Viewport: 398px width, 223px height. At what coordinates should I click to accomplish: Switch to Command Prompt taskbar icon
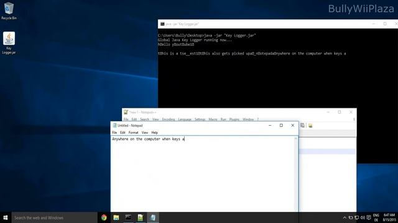tap(128, 217)
